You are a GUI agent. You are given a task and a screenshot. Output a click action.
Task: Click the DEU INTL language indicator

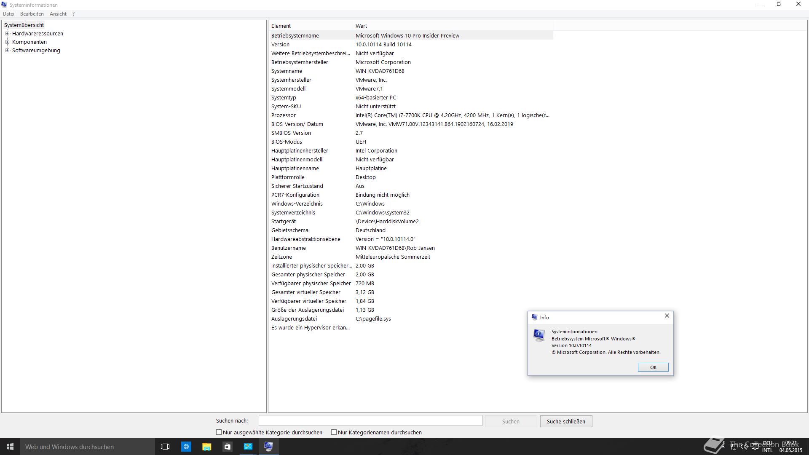tap(767, 447)
